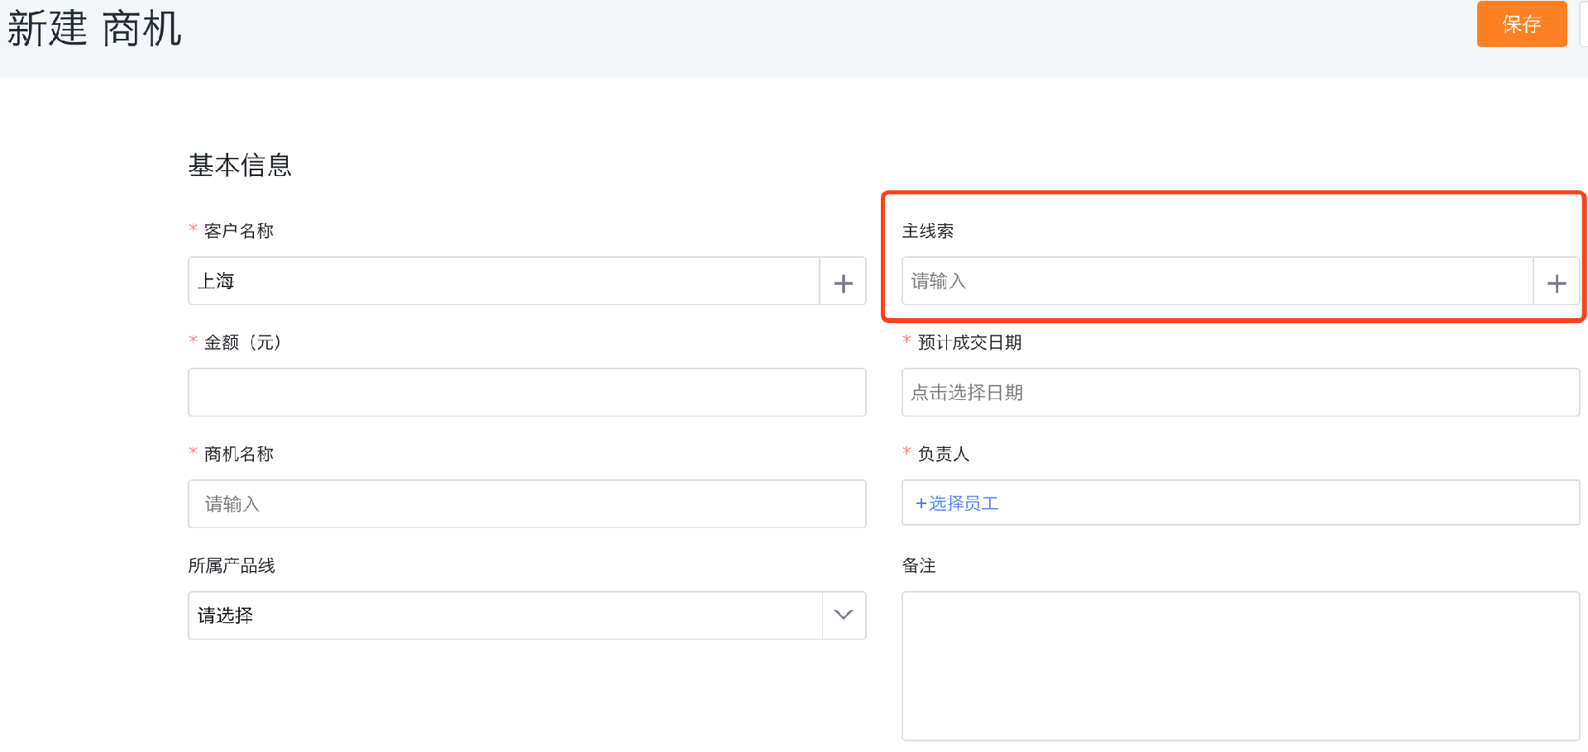The height and width of the screenshot is (752, 1588).
Task: Expand the 所属产品线 chevron arrow
Action: (x=844, y=615)
